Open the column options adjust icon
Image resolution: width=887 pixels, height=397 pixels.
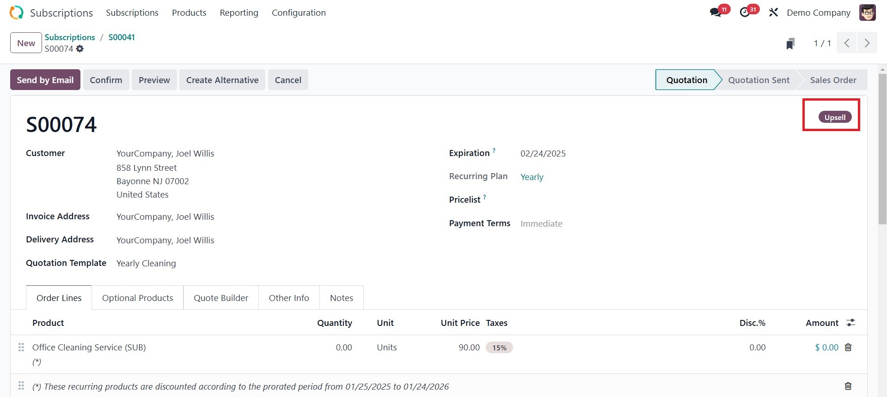tap(850, 323)
